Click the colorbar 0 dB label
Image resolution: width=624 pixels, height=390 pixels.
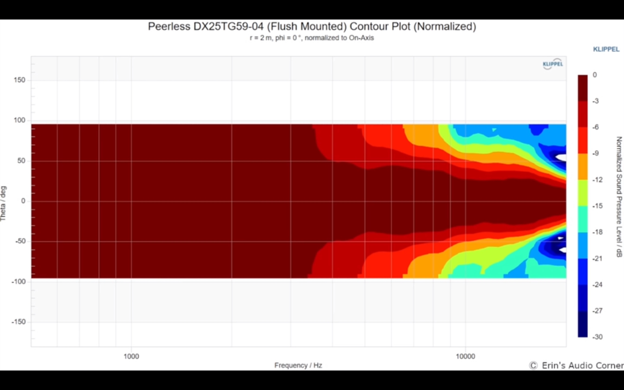(x=595, y=75)
